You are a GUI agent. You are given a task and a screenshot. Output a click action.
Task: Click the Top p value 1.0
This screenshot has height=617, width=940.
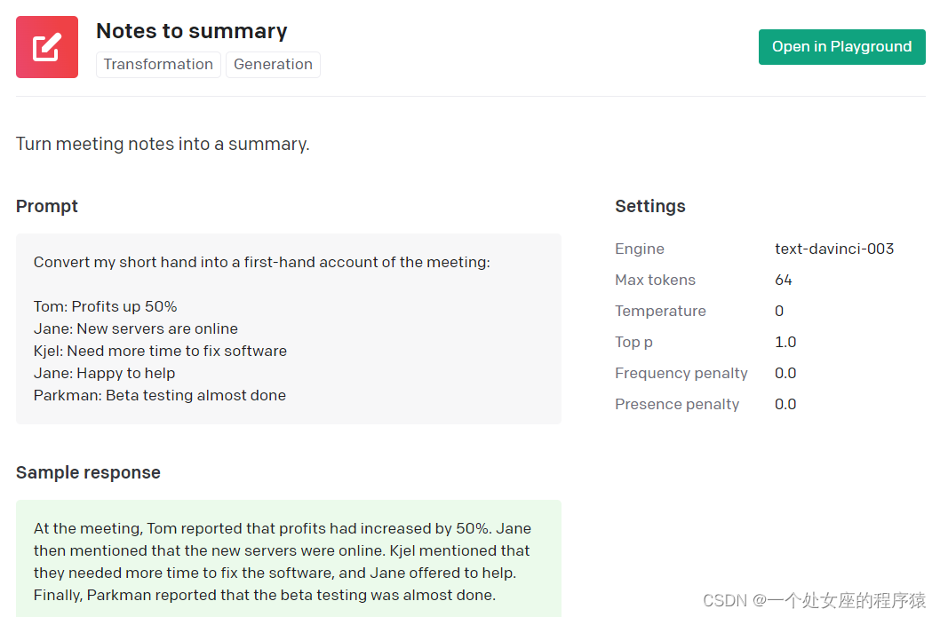click(x=785, y=343)
